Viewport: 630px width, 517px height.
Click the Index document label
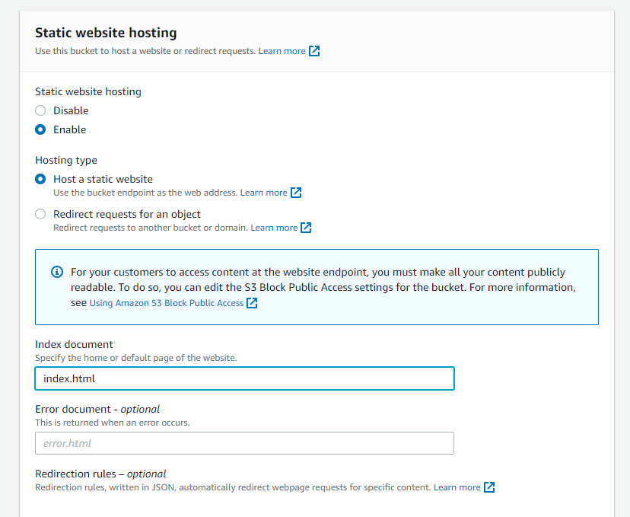[x=74, y=344]
